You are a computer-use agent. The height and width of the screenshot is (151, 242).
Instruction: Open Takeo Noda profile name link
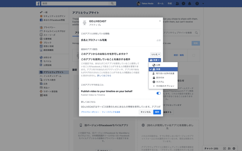[x=147, y=3]
